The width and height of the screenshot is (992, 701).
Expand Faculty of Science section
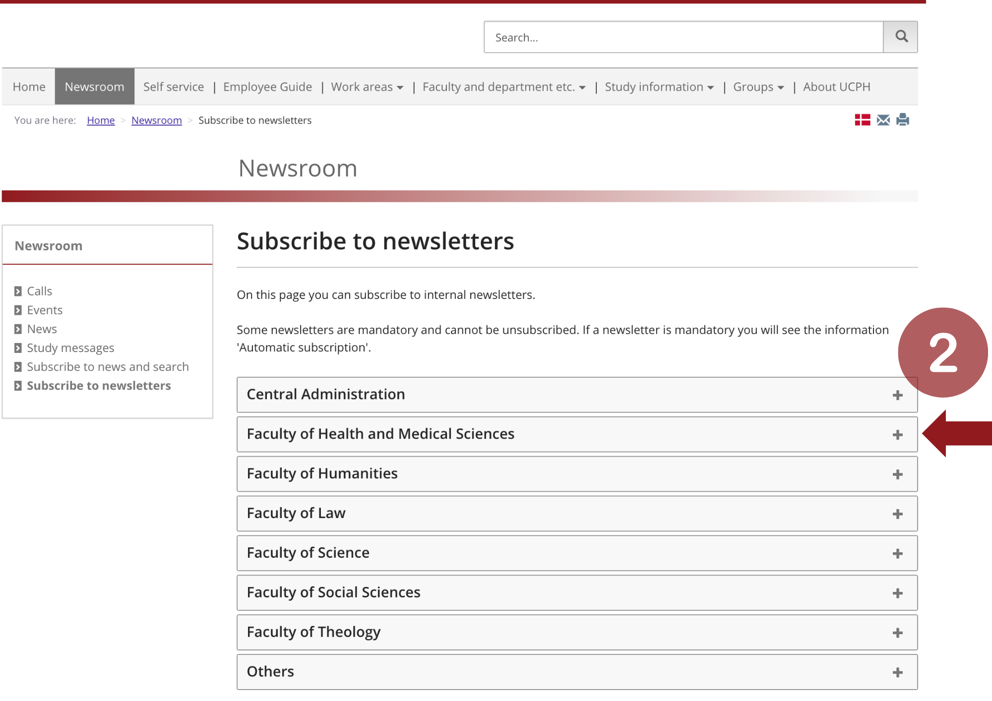(308, 553)
